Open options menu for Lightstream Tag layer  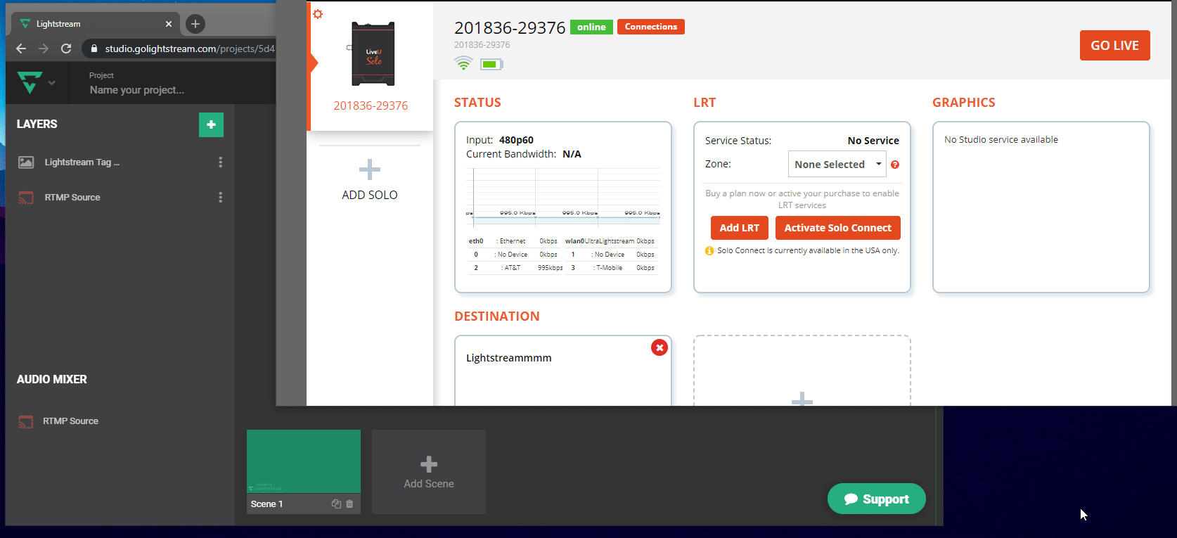pos(221,162)
